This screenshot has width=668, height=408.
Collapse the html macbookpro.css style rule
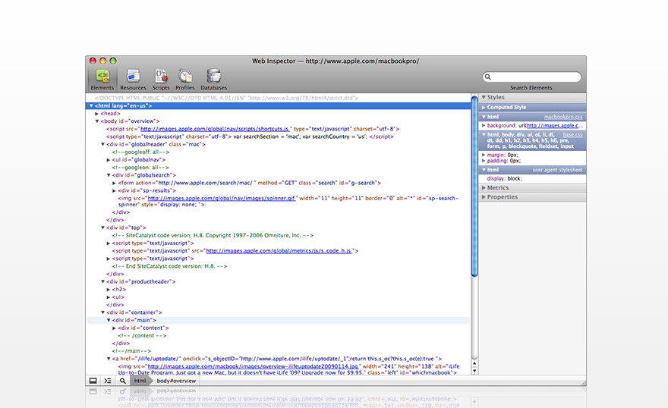484,117
